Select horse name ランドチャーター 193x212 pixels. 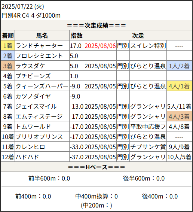click(x=39, y=46)
